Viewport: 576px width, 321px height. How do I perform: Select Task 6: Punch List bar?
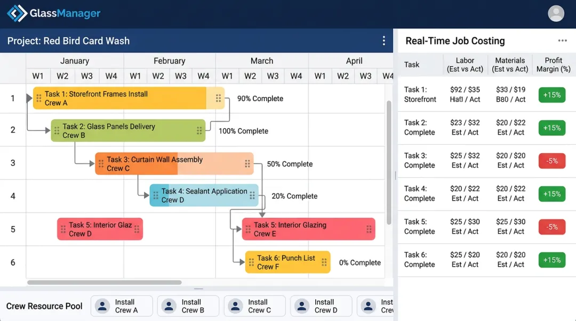pos(287,262)
